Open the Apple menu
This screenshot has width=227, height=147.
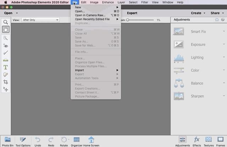(x=6, y=2)
